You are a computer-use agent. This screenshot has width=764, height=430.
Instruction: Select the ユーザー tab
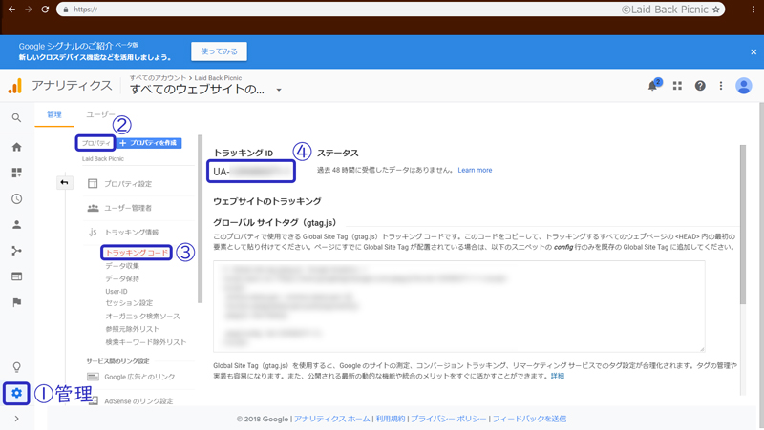point(100,114)
